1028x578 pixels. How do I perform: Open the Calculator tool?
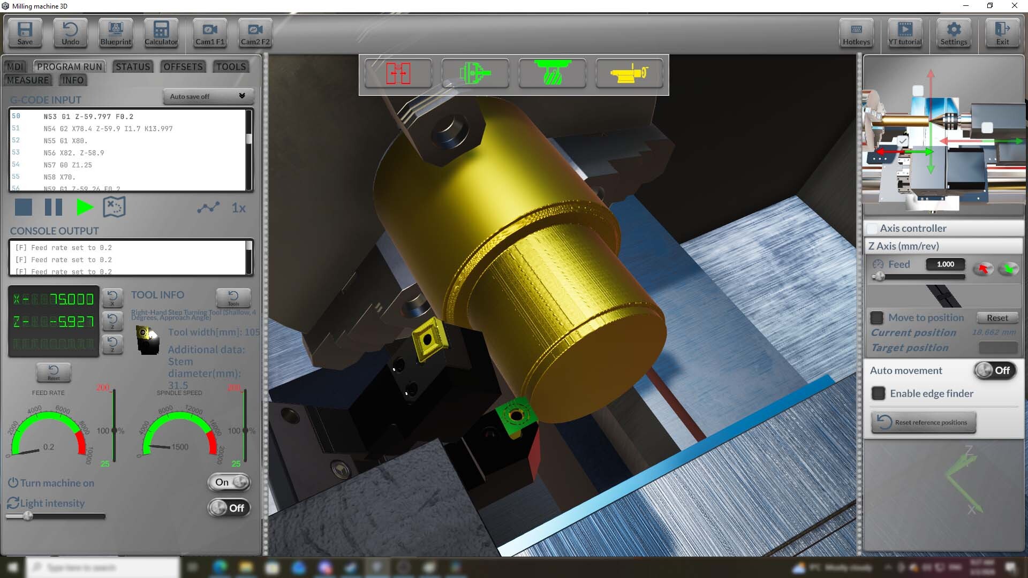click(161, 33)
